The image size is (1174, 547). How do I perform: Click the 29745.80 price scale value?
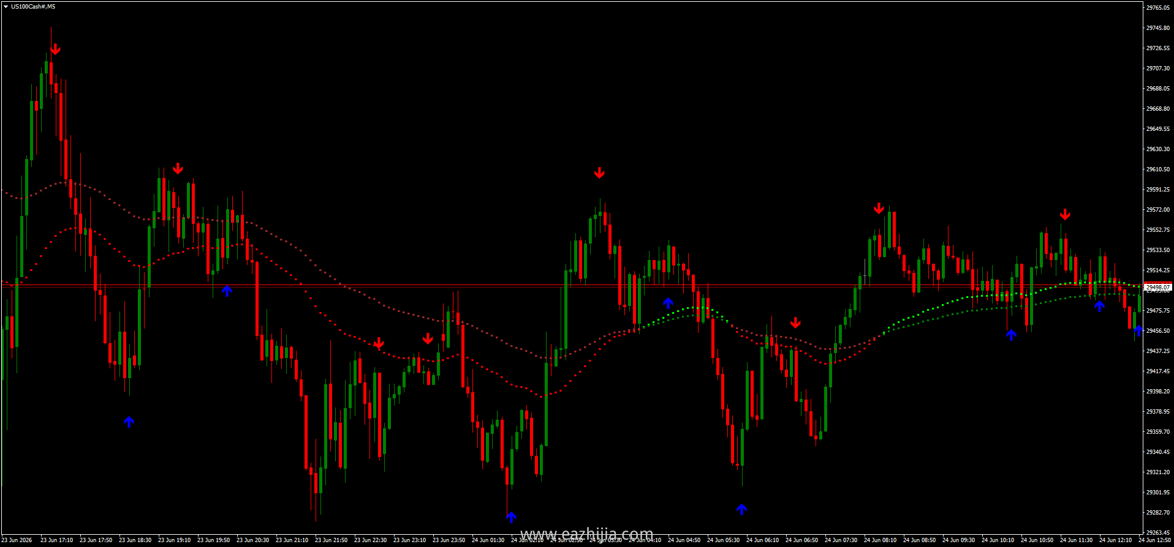click(1158, 28)
